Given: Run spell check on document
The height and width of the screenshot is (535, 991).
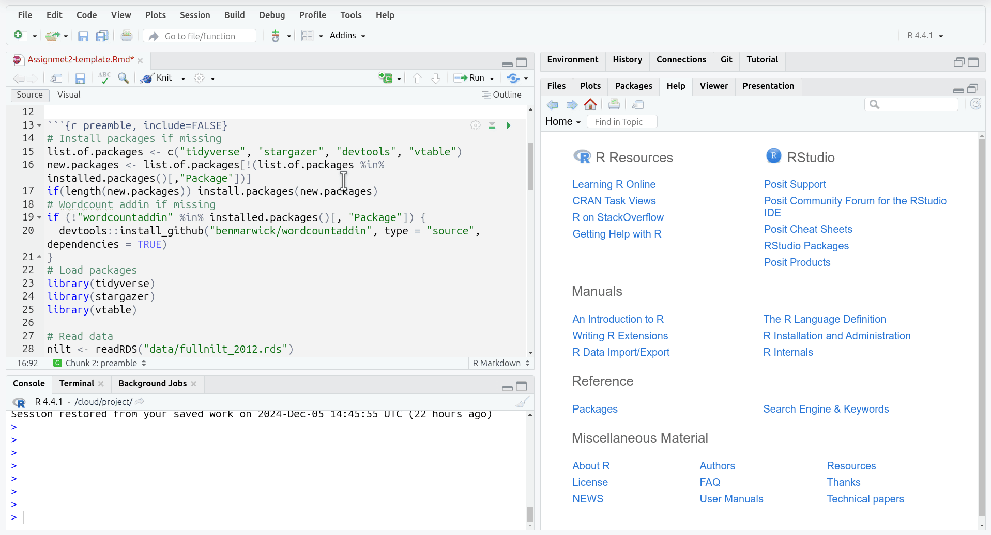Looking at the screenshot, I should tap(104, 78).
